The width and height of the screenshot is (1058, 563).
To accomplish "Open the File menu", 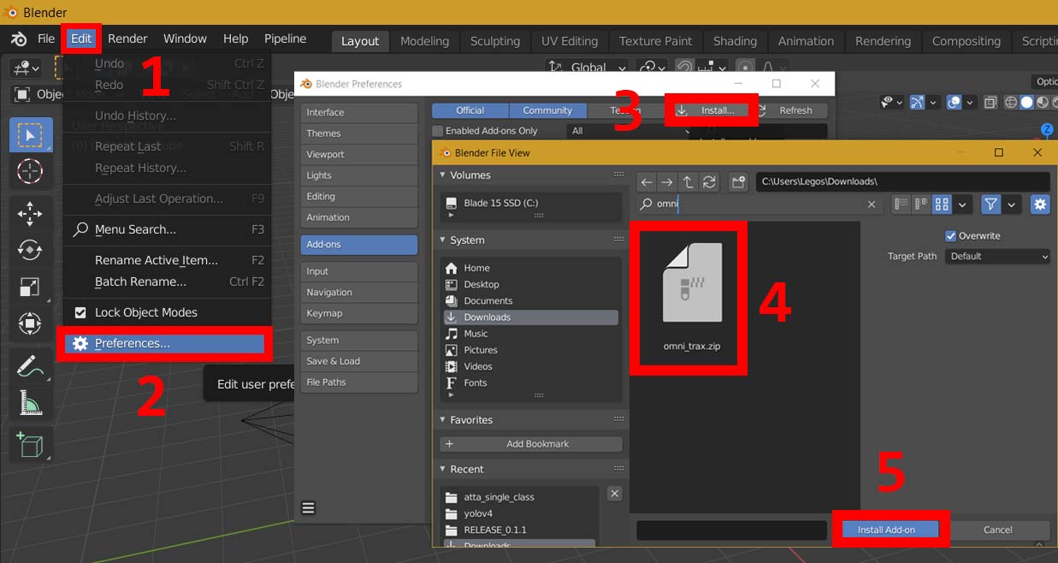I will 46,39.
